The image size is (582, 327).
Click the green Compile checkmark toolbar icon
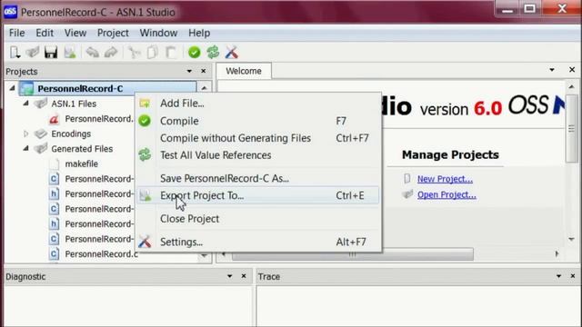[194, 53]
